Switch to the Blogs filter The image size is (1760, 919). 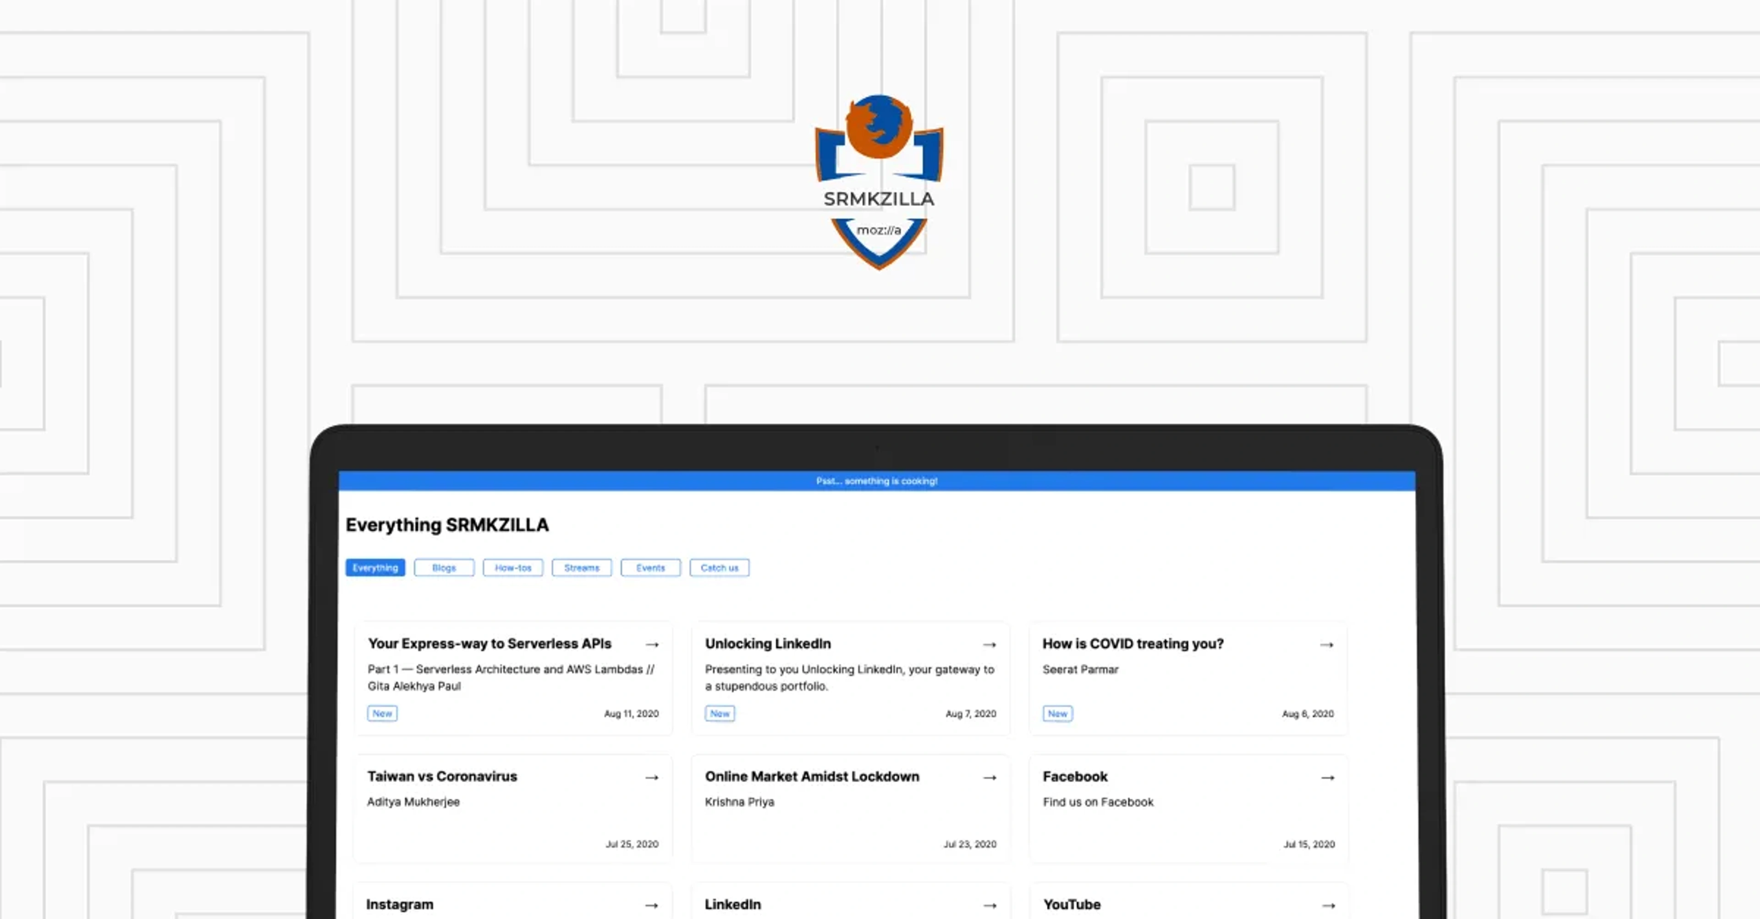[x=444, y=568]
